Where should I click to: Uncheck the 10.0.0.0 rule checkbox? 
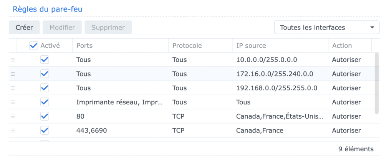pos(45,60)
